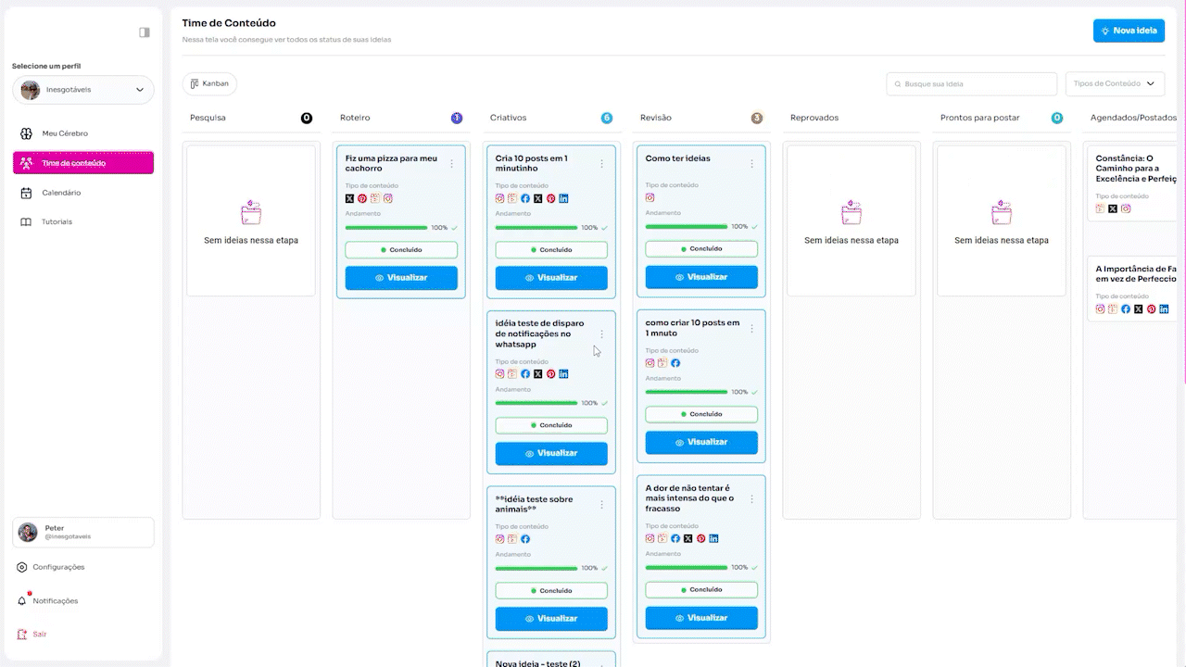Screen dimensions: 1186x667
Task: Click Pinterest icon on Cria 10 posts card
Action: pyautogui.click(x=551, y=198)
